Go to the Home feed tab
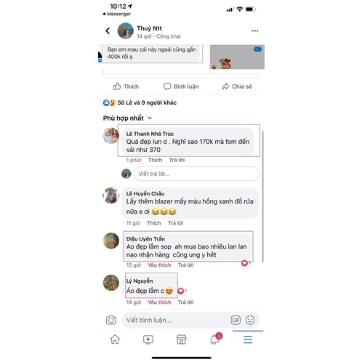Screen dimensions: 362x362 pyautogui.click(x=115, y=339)
